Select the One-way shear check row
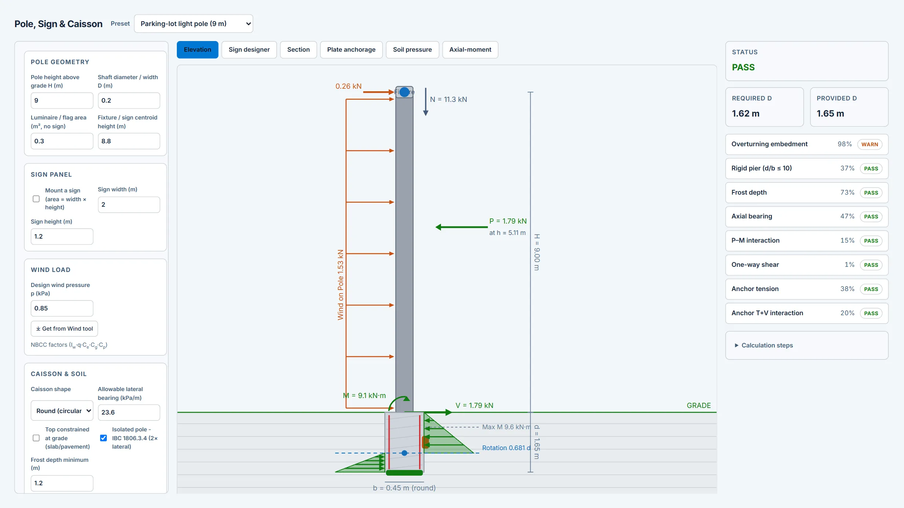Viewport: 904px width, 508px height. (x=806, y=265)
